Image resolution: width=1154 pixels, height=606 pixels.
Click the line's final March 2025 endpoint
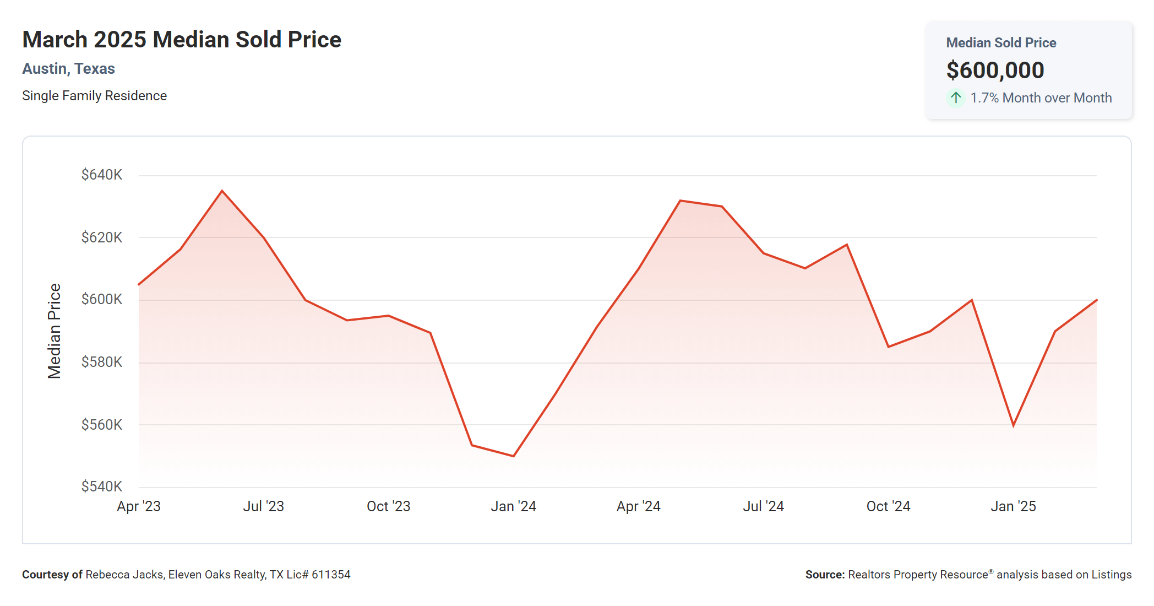tap(1096, 300)
